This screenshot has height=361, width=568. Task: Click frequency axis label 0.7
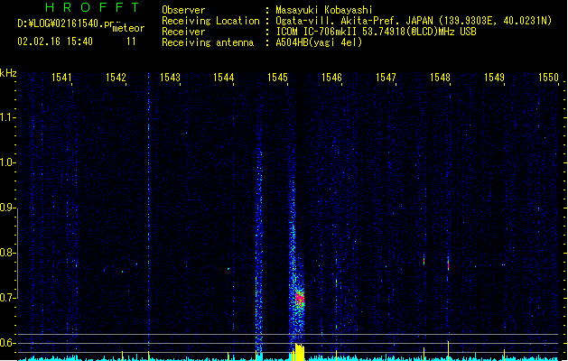tap(7, 298)
